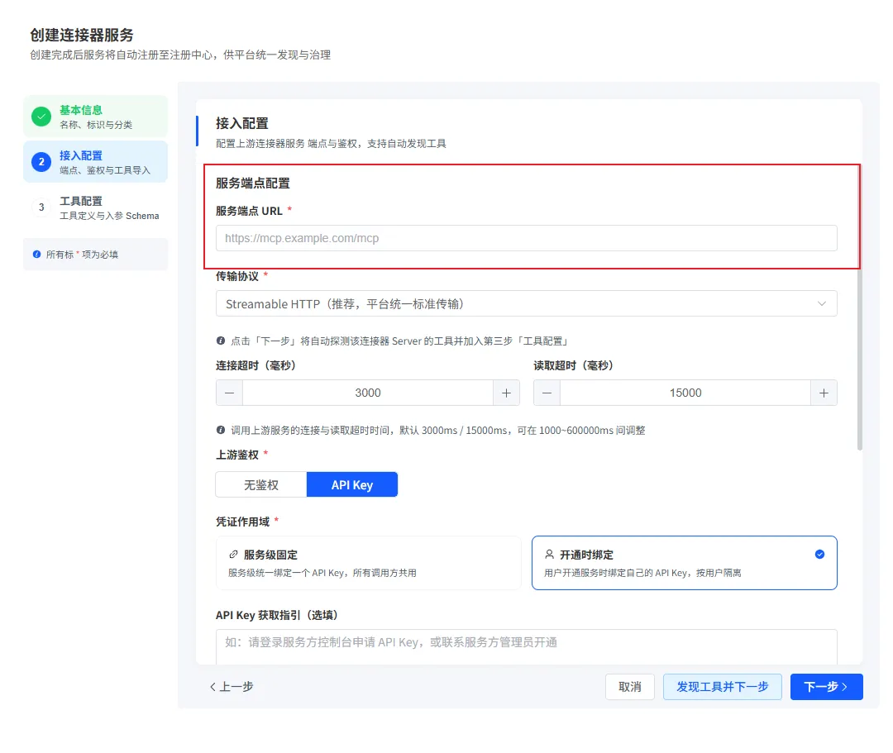
Task: Click the 取消 button
Action: click(x=630, y=686)
